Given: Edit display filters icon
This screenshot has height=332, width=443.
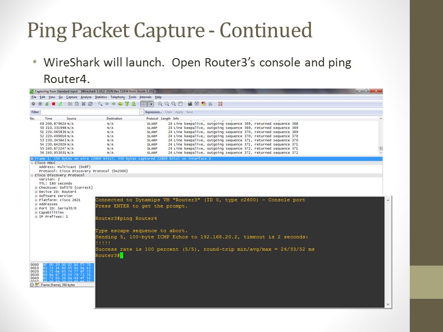Looking at the screenshot, I should [x=197, y=104].
